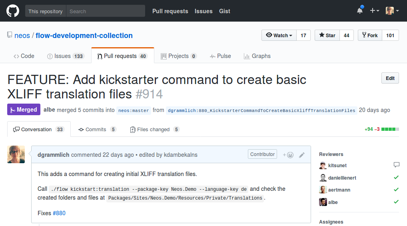Click the purple Merged status badge

point(24,110)
